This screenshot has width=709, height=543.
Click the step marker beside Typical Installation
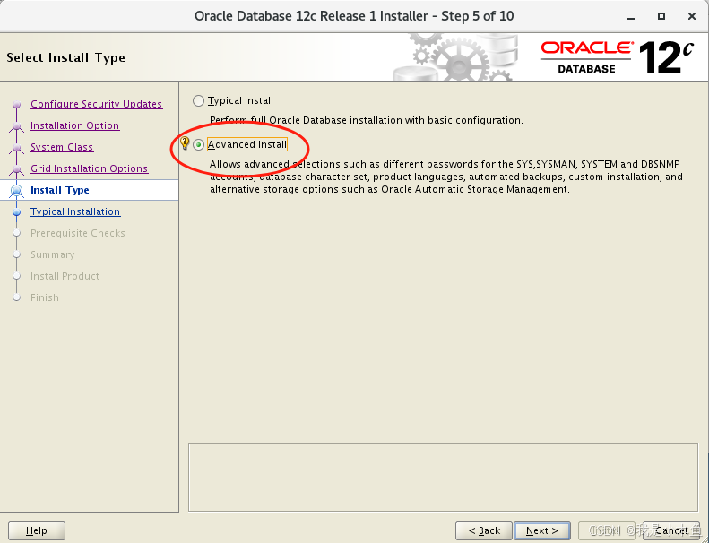tap(17, 212)
